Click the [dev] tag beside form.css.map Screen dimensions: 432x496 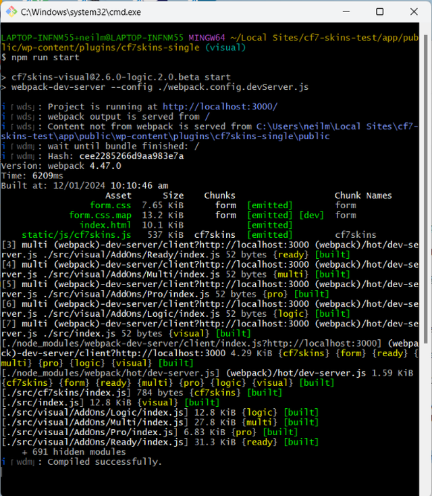(x=313, y=215)
